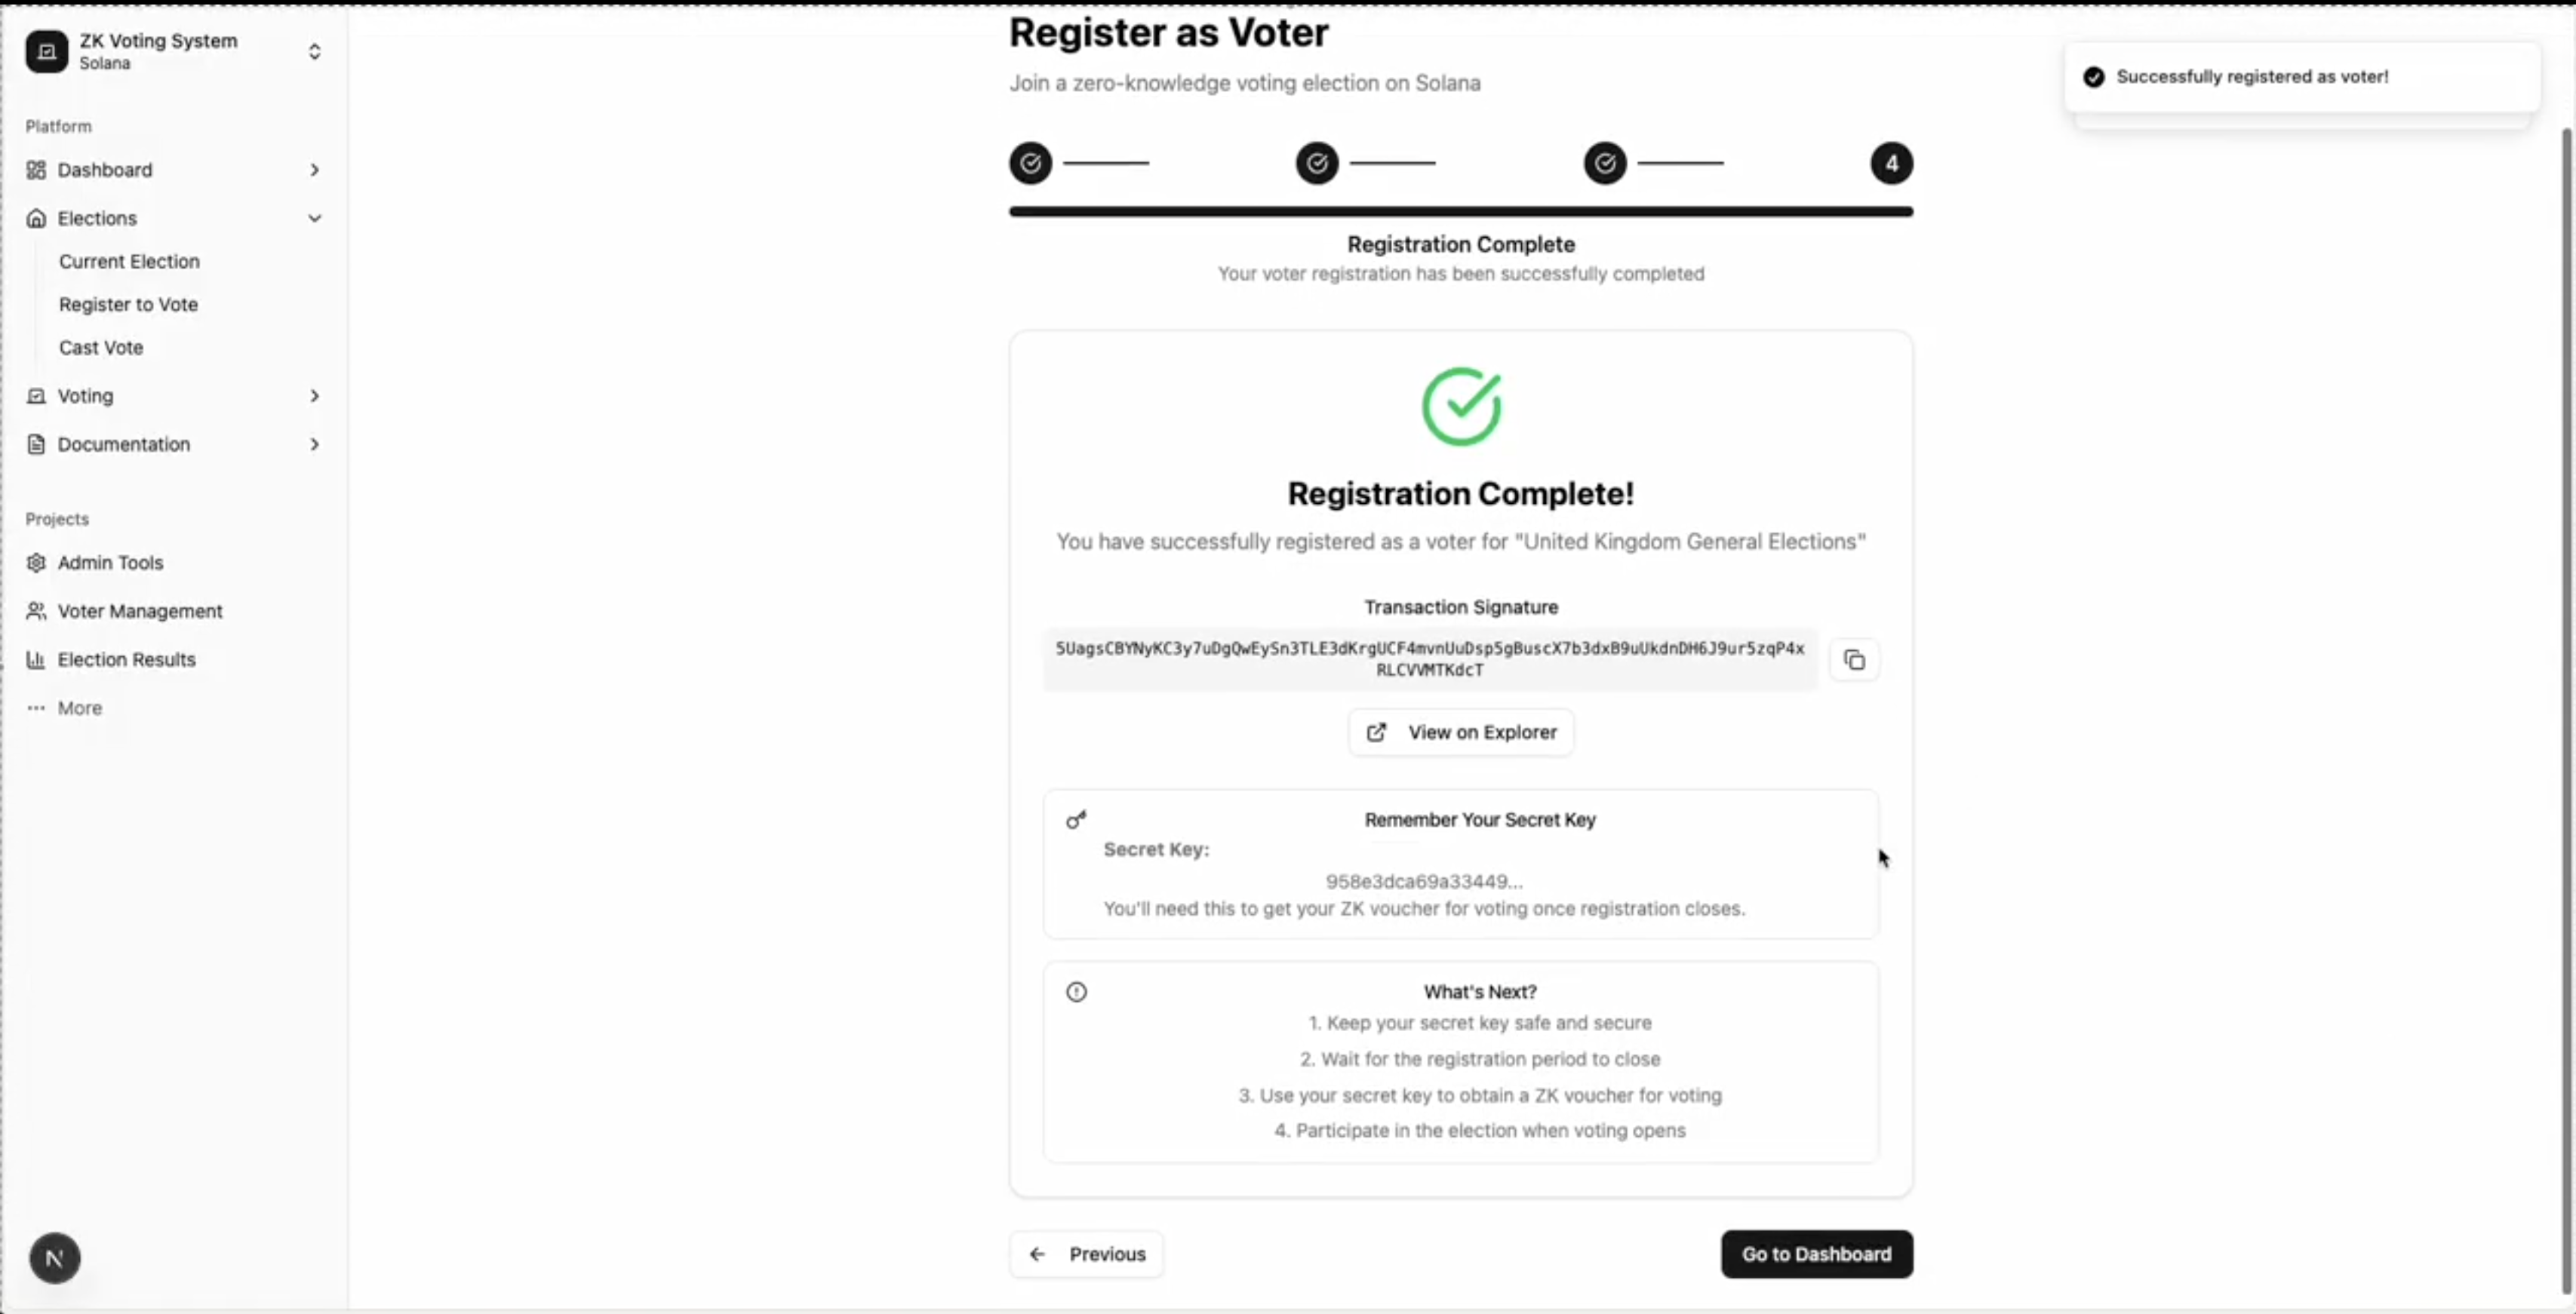Viewport: 2576px width, 1314px height.
Task: Jump to third completed step indicator
Action: tap(1605, 163)
